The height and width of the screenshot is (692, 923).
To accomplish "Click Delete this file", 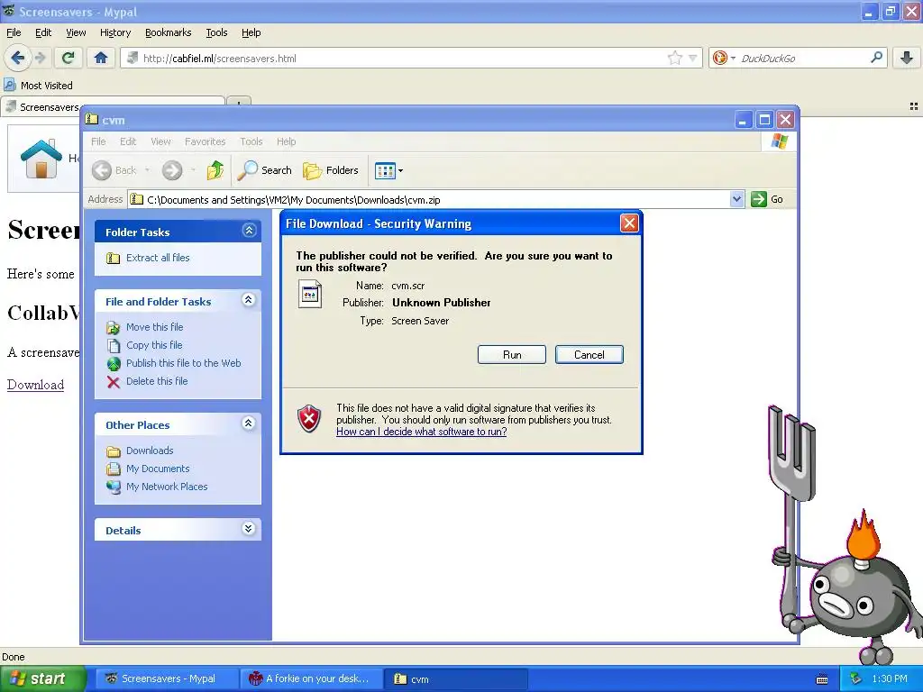I will click(157, 381).
